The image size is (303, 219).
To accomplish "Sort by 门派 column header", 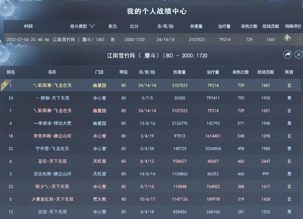I will [99, 72].
